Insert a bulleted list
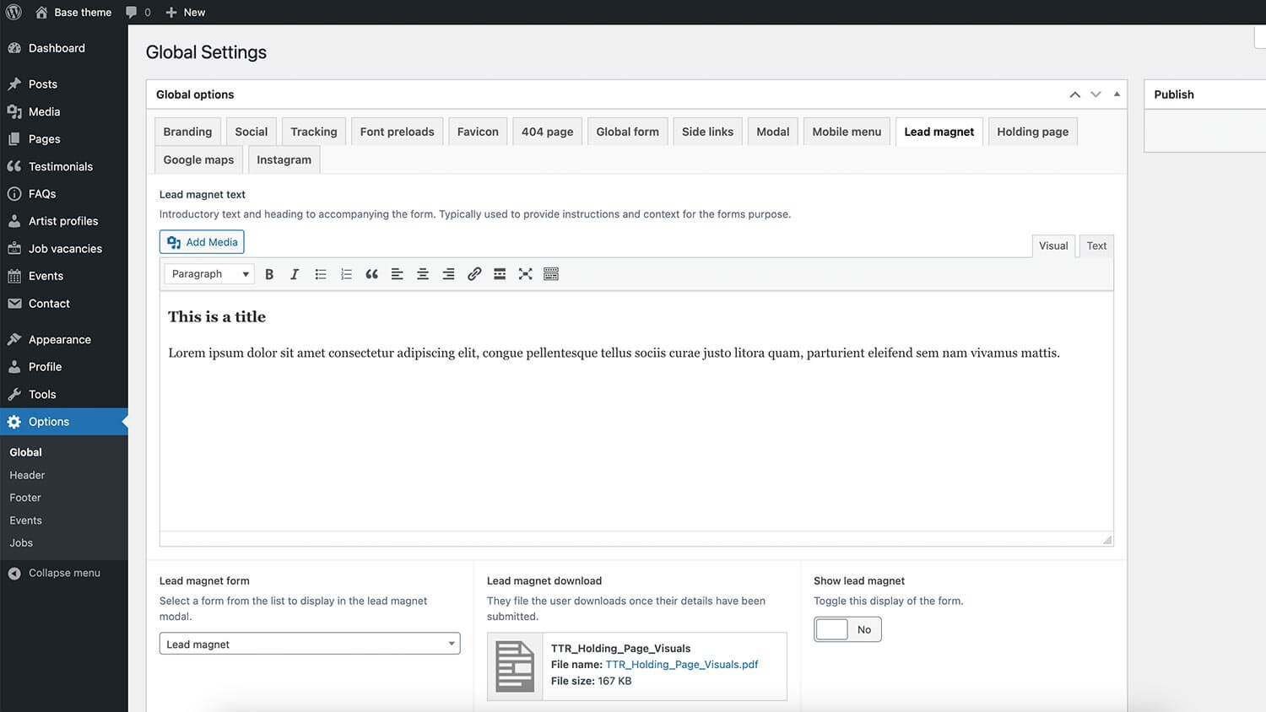The image size is (1266, 712). click(321, 274)
